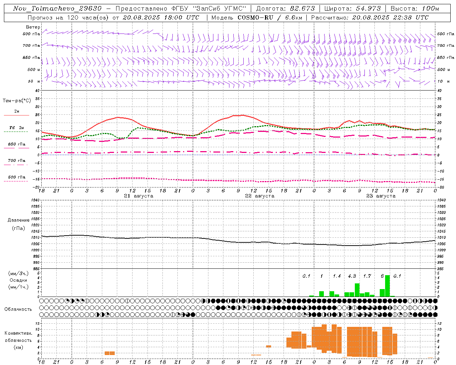Click the dotted line sample under the "500 гПа" legend
This screenshot has width=456, height=365.
(x=16, y=181)
